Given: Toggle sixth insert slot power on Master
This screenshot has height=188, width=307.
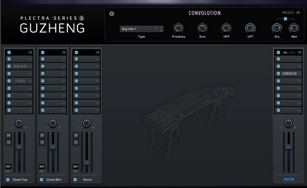Looking at the screenshot, I should 278,95.
